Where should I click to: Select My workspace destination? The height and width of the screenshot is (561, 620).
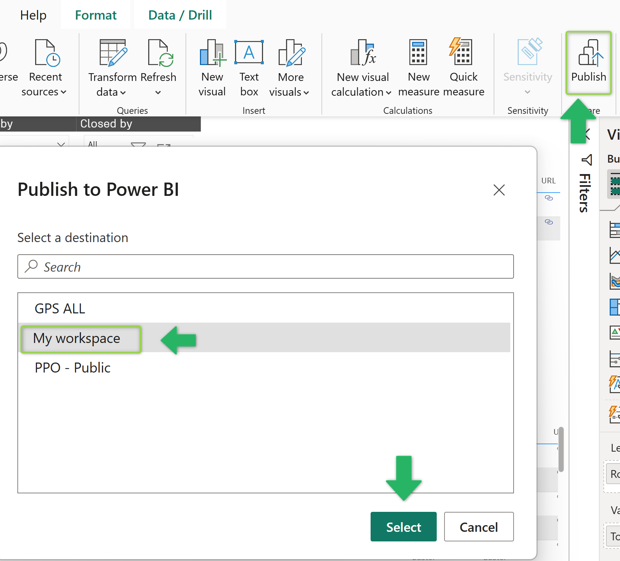tap(265, 338)
